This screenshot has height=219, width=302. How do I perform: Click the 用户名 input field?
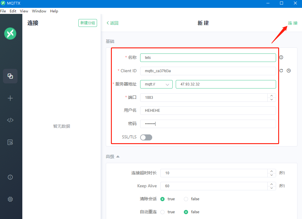208,111
